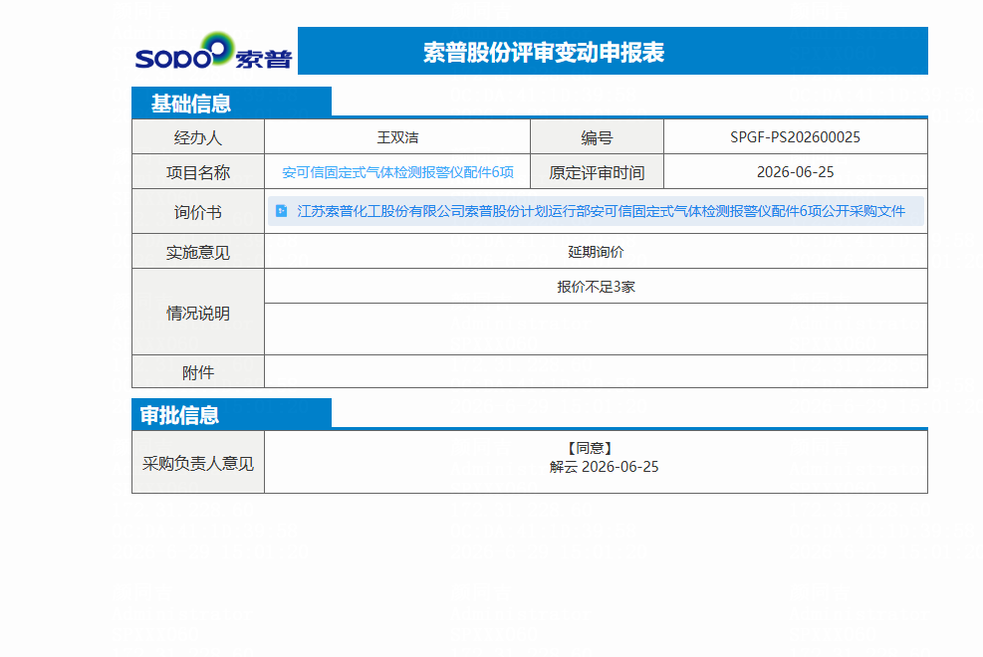This screenshot has height=657, width=983.
Task: Click the 经办人 label cell
Action: (x=198, y=137)
